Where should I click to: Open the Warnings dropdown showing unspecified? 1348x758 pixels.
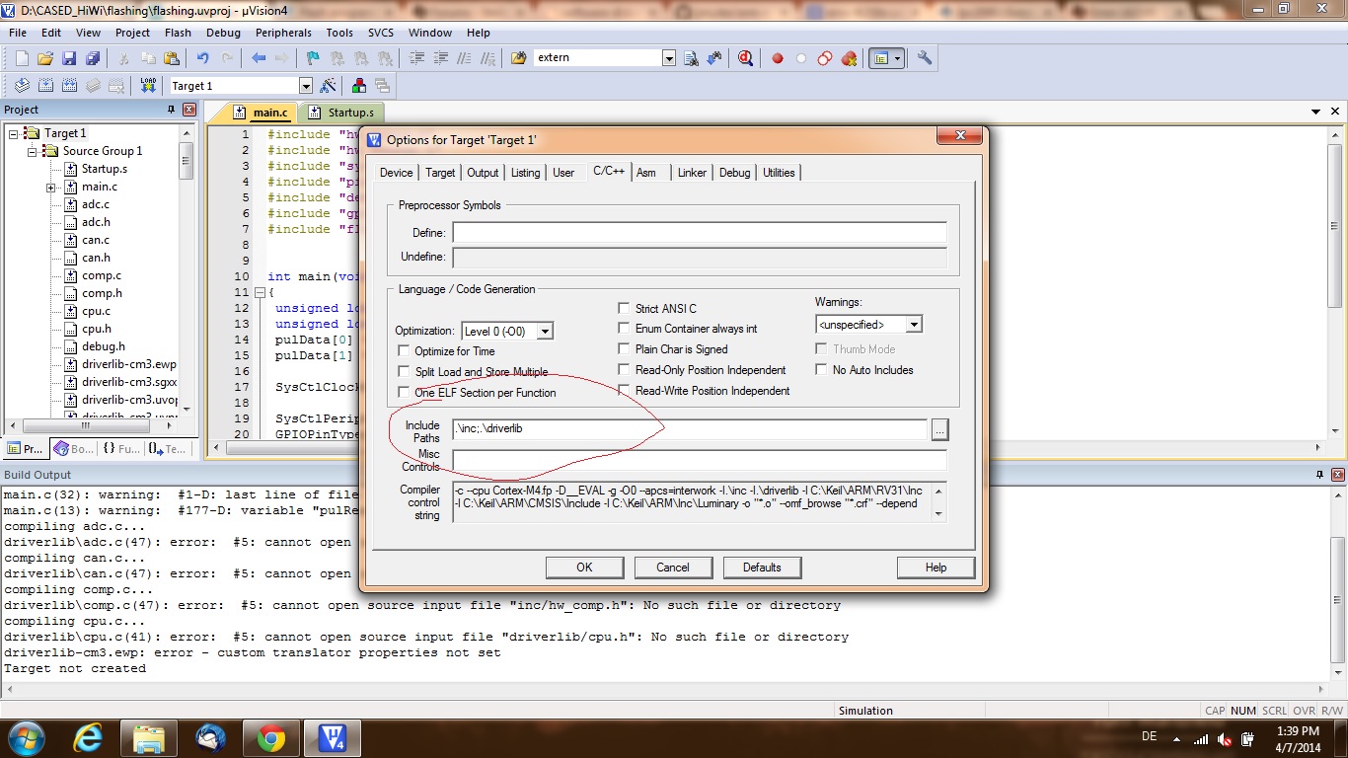coord(913,324)
